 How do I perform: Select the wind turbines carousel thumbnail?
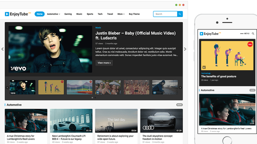coord(80,87)
